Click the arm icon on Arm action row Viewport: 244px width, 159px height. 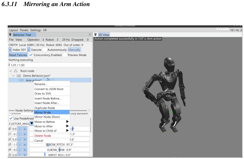(48, 80)
